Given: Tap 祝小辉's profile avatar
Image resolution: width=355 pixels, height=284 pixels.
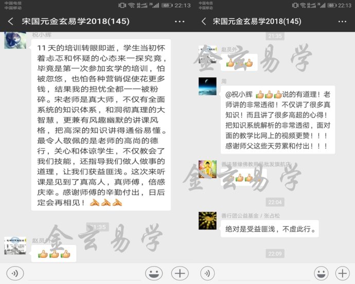Looking at the screenshot, I should pyautogui.click(x=15, y=40).
